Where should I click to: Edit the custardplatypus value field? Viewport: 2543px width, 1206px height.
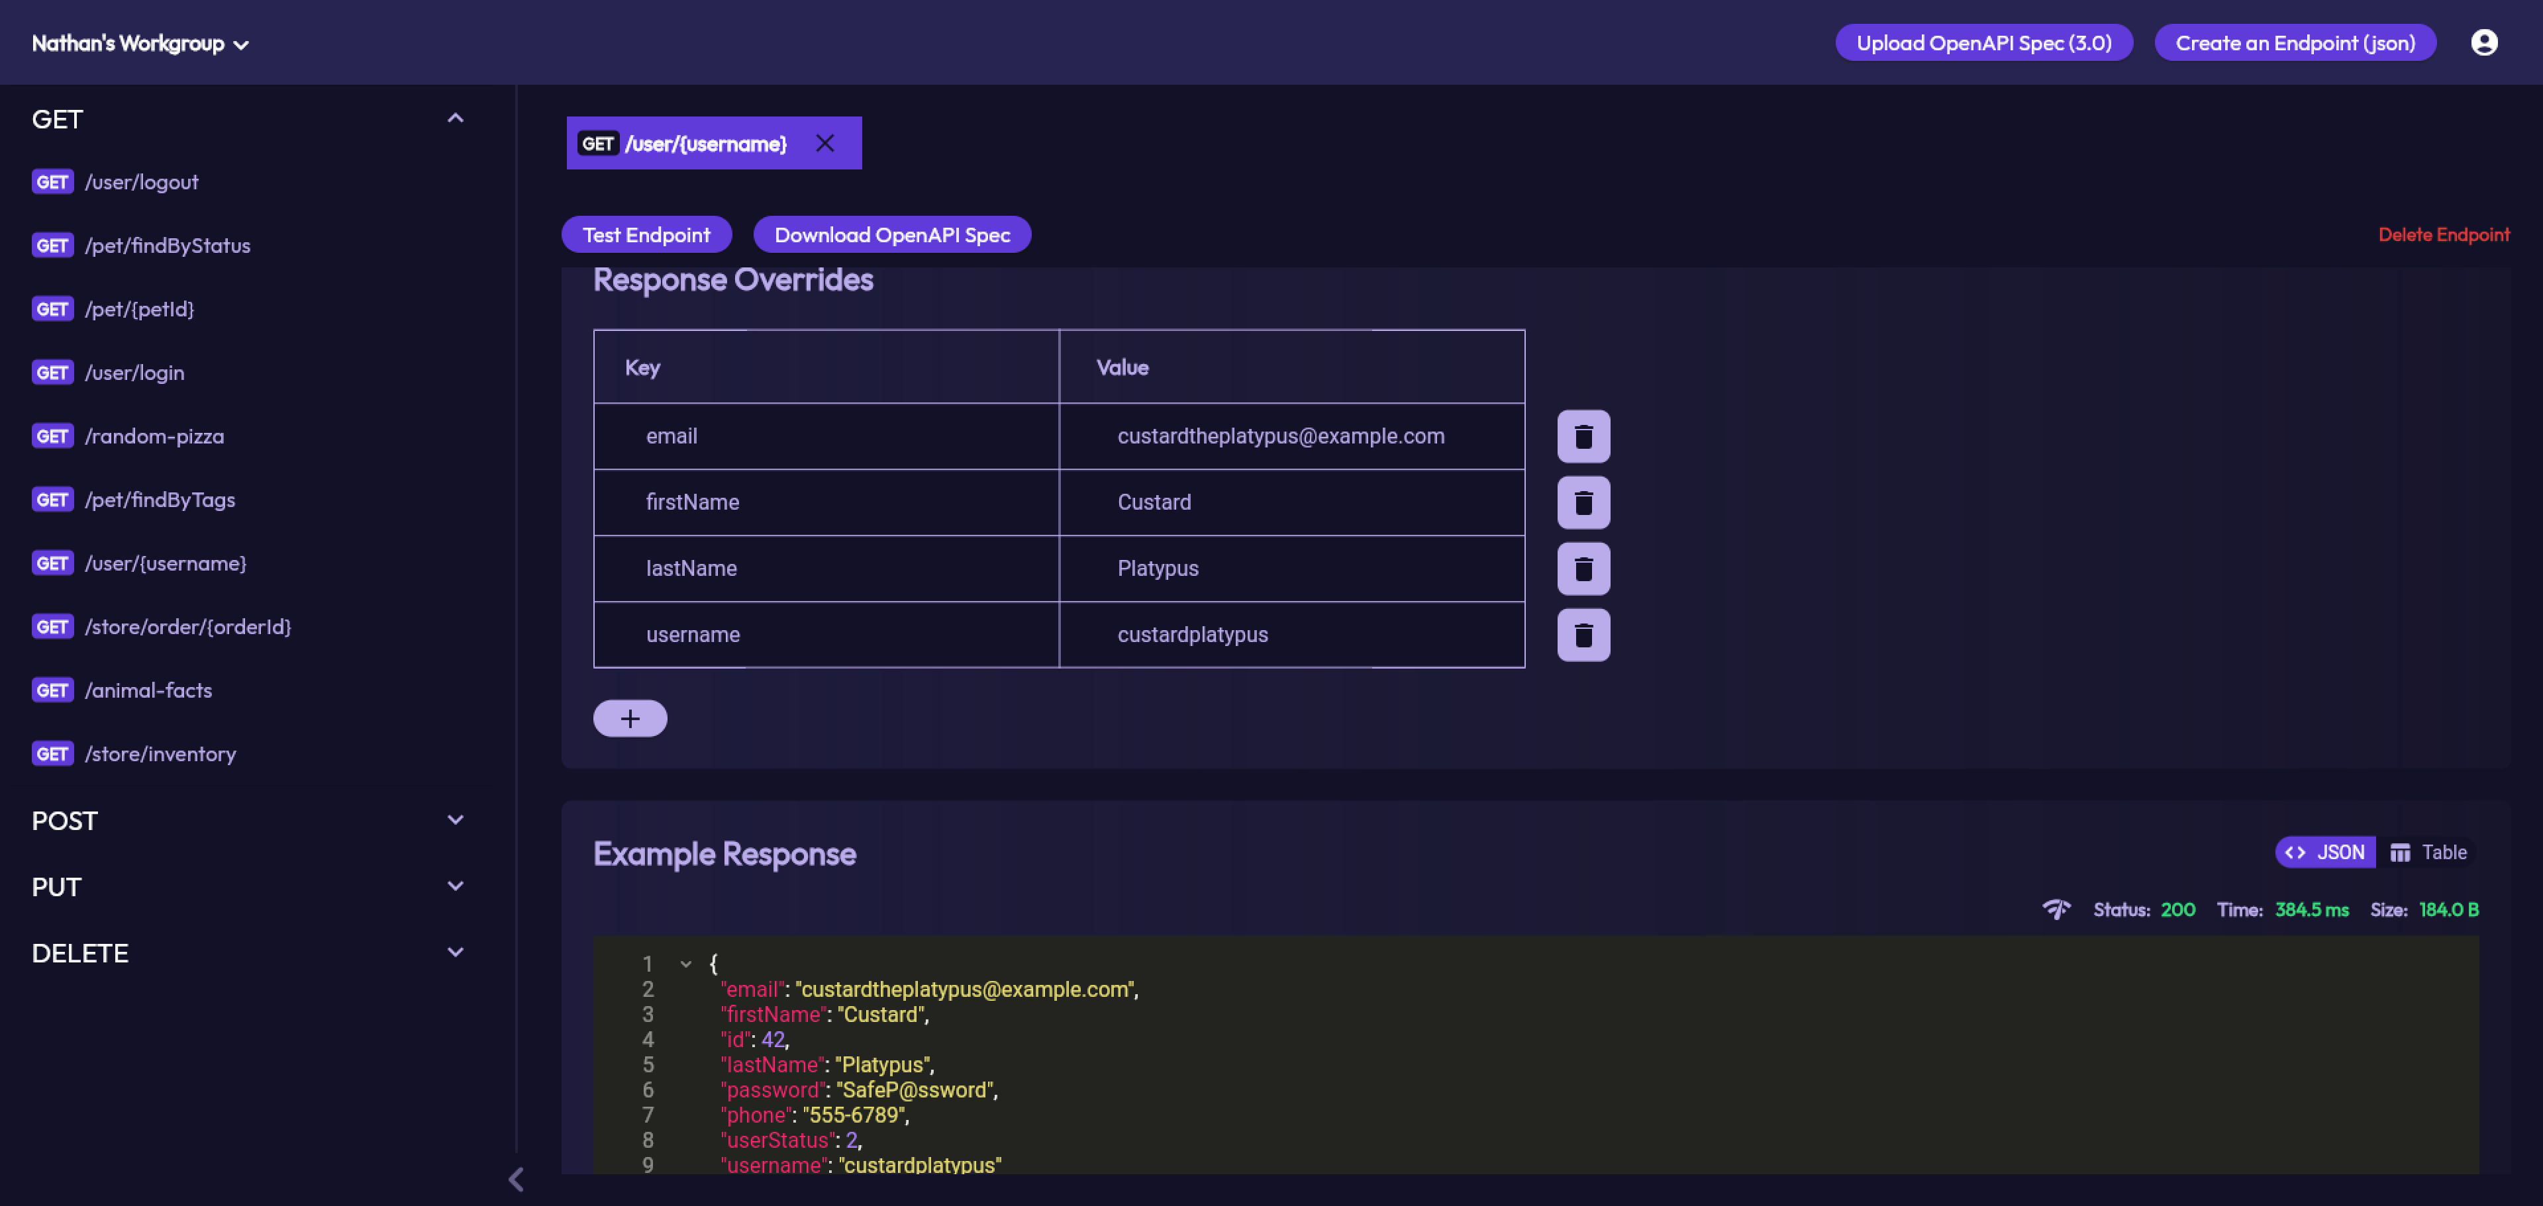point(1292,635)
